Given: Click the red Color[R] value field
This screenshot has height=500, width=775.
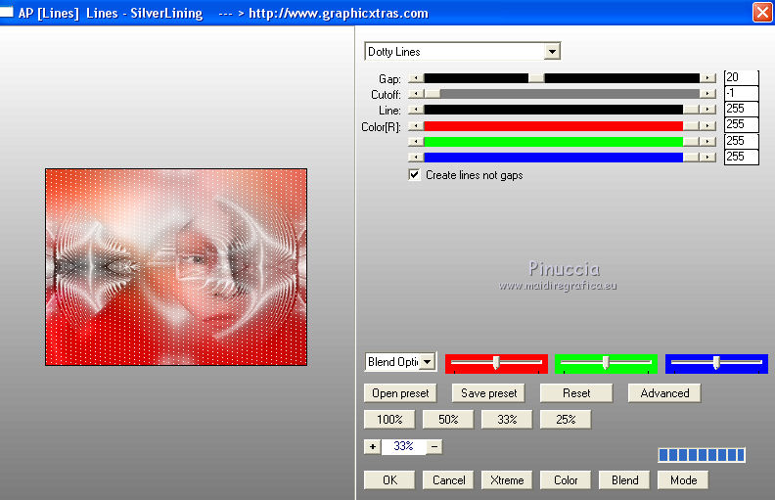Looking at the screenshot, I should coord(741,124).
